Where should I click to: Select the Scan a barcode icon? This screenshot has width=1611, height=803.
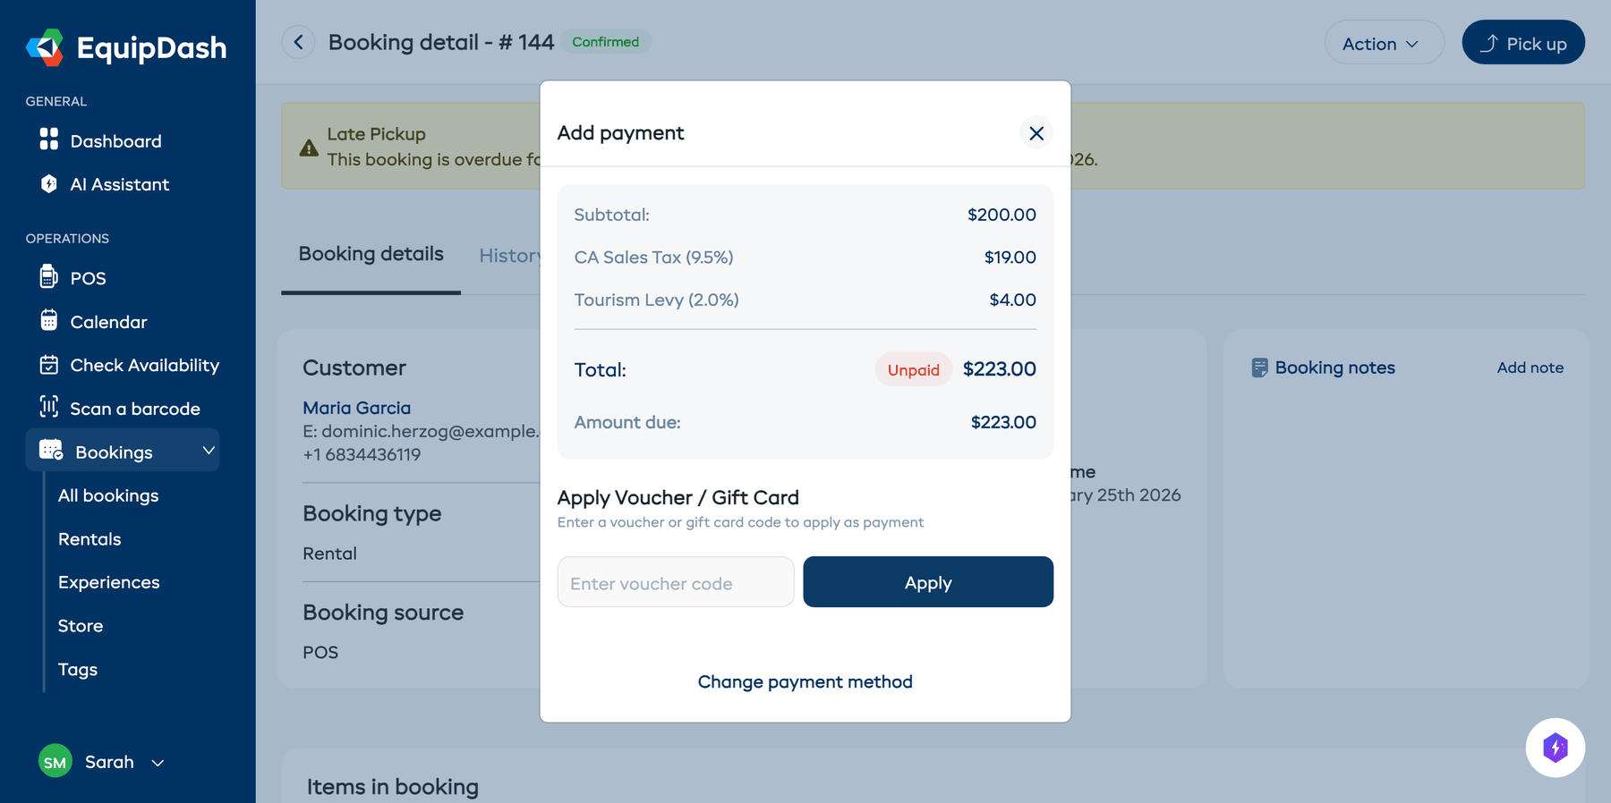coord(47,408)
